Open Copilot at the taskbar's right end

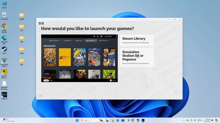pos(216,120)
